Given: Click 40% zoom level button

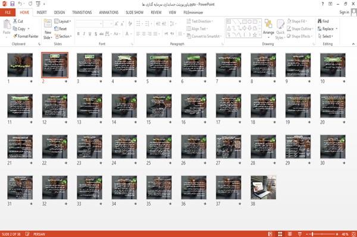Looking at the screenshot, I should pyautogui.click(x=345, y=234).
